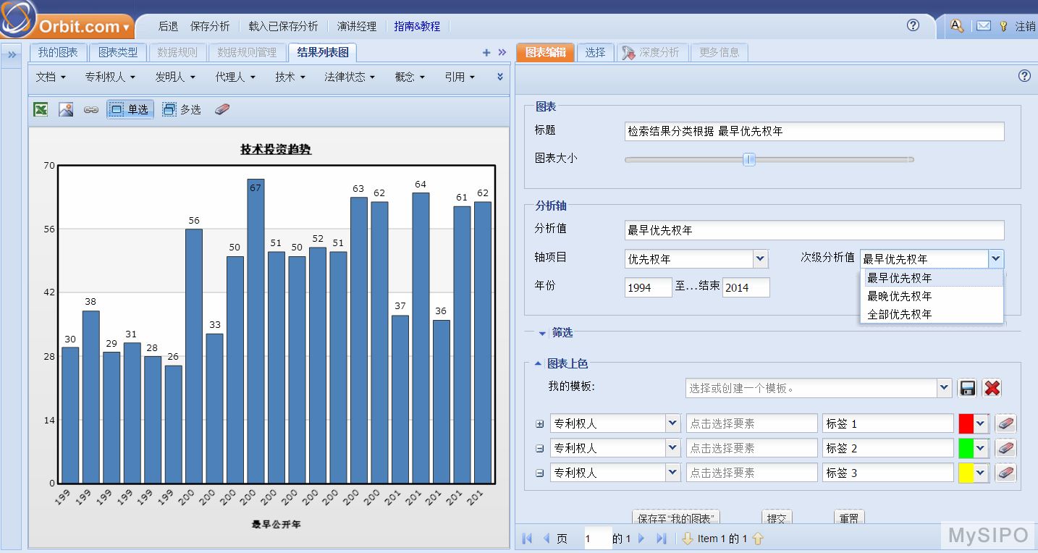Click the chain link icon in chart toolbar
Image resolution: width=1038 pixels, height=553 pixels.
click(90, 110)
